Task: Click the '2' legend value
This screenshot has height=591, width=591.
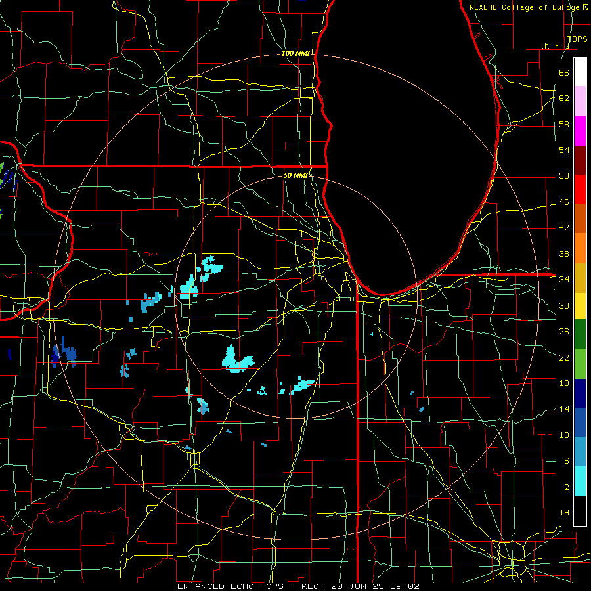Action: (x=566, y=487)
